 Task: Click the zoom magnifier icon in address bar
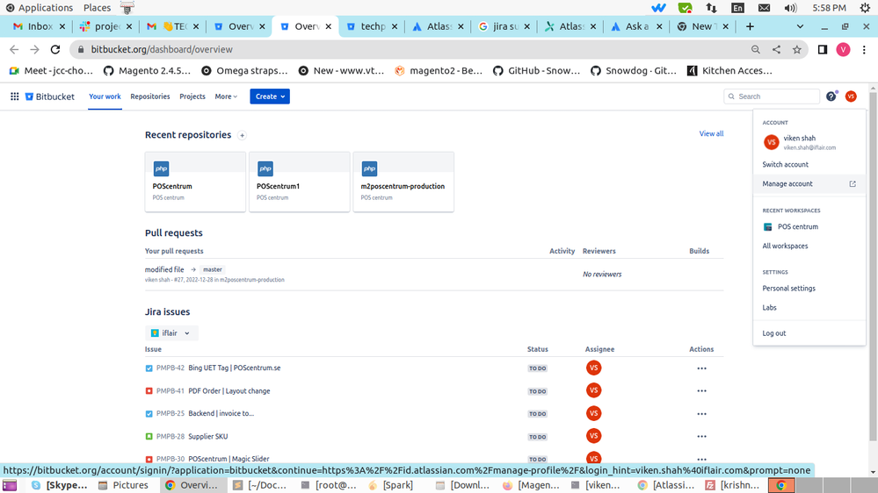pyautogui.click(x=755, y=49)
